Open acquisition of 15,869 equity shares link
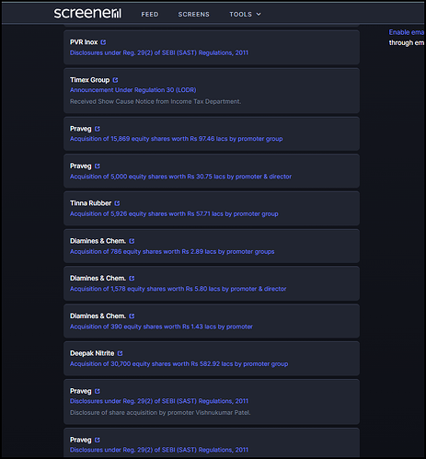 pyautogui.click(x=177, y=139)
